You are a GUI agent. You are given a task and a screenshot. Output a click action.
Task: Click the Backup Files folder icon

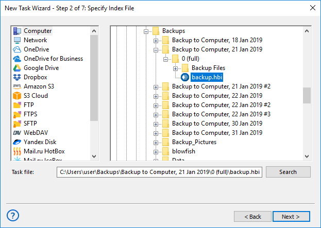click(x=185, y=68)
